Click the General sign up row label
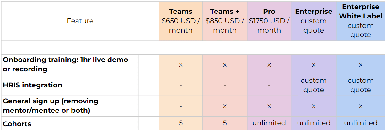 51,106
